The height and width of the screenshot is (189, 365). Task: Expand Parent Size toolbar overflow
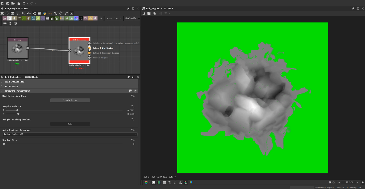pyautogui.click(x=121, y=18)
